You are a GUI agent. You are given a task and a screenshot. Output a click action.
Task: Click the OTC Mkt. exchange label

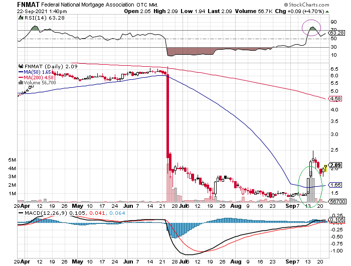(147, 5)
